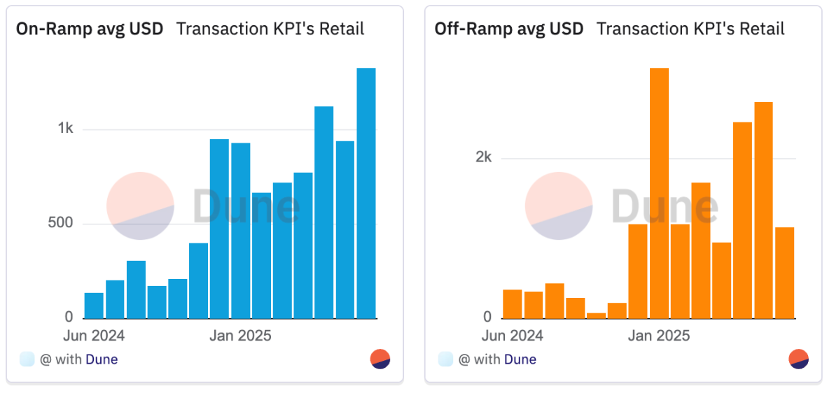Click the Jan 2025 label on On-Ramp axis
The width and height of the screenshot is (827, 393).
click(x=240, y=336)
